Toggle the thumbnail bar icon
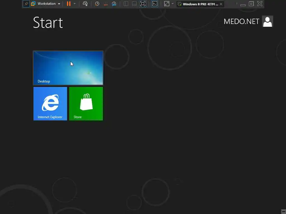This screenshot has height=214, width=286. pyautogui.click(x=134, y=4)
